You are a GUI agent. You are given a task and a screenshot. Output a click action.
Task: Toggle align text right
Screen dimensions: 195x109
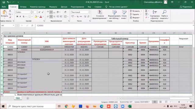pyautogui.click(x=54, y=16)
